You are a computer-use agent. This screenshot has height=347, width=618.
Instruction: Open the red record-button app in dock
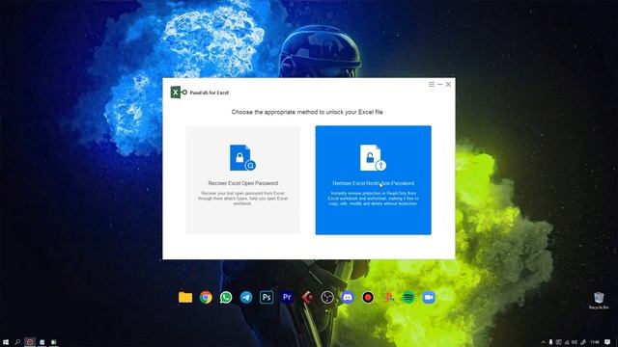click(368, 298)
